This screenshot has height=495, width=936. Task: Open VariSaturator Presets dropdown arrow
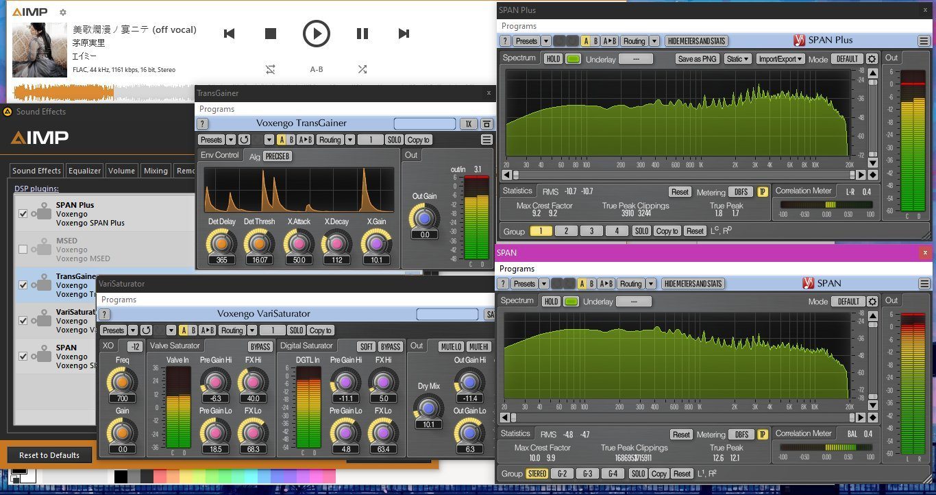click(133, 330)
